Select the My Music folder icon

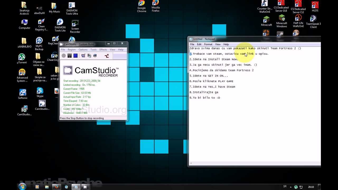(x=54, y=8)
